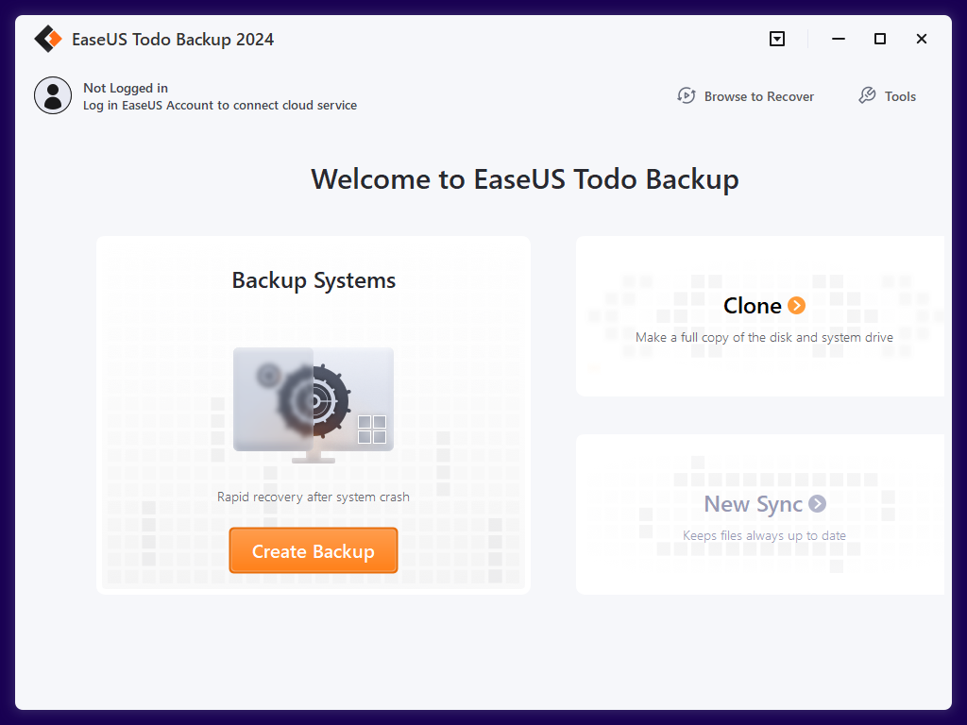This screenshot has height=725, width=967.
Task: Click the EaseUS logo in title bar
Action: point(47,39)
